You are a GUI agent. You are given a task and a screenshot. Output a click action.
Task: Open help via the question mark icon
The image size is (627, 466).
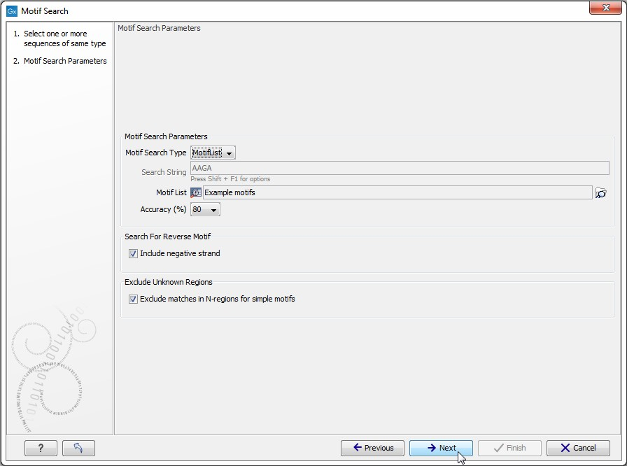pos(41,448)
